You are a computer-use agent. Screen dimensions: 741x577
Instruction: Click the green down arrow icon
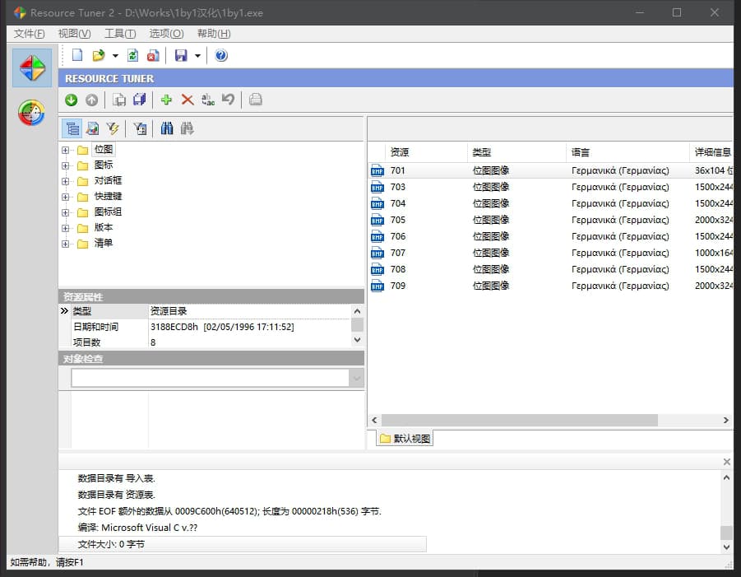click(72, 100)
